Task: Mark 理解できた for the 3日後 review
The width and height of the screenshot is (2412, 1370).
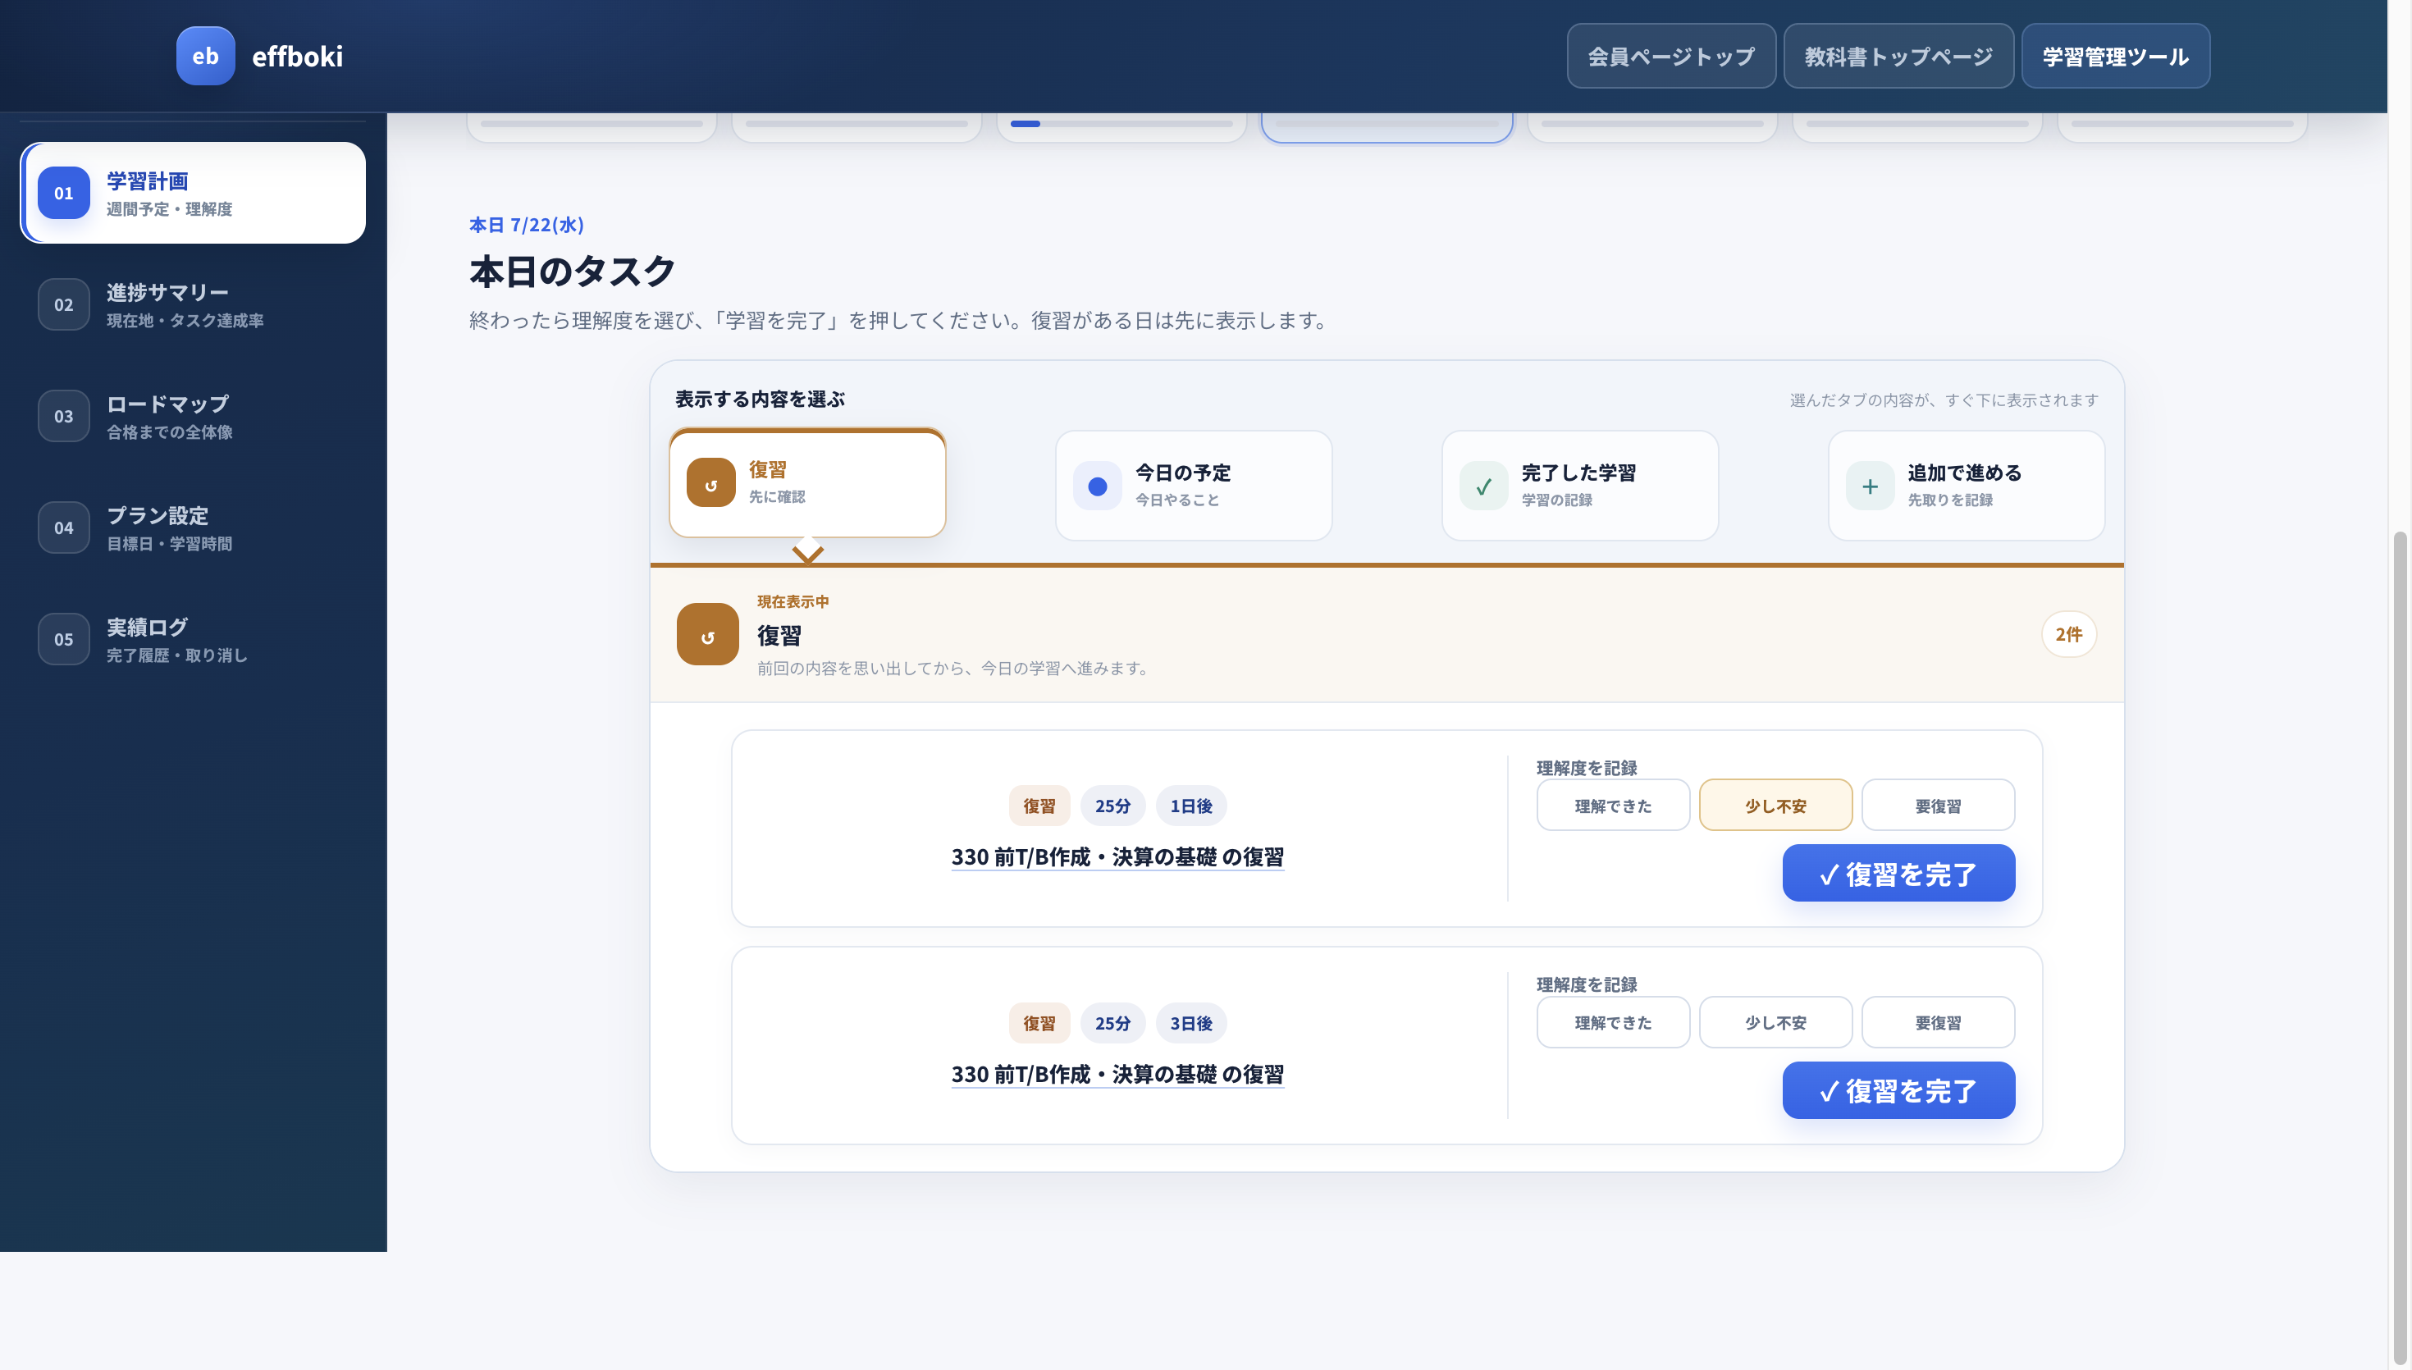Action: [1613, 1023]
